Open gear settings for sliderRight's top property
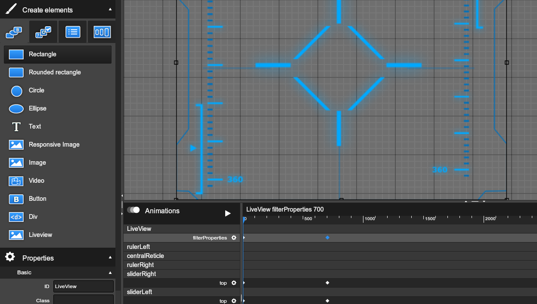The height and width of the screenshot is (304, 537). pyautogui.click(x=233, y=283)
